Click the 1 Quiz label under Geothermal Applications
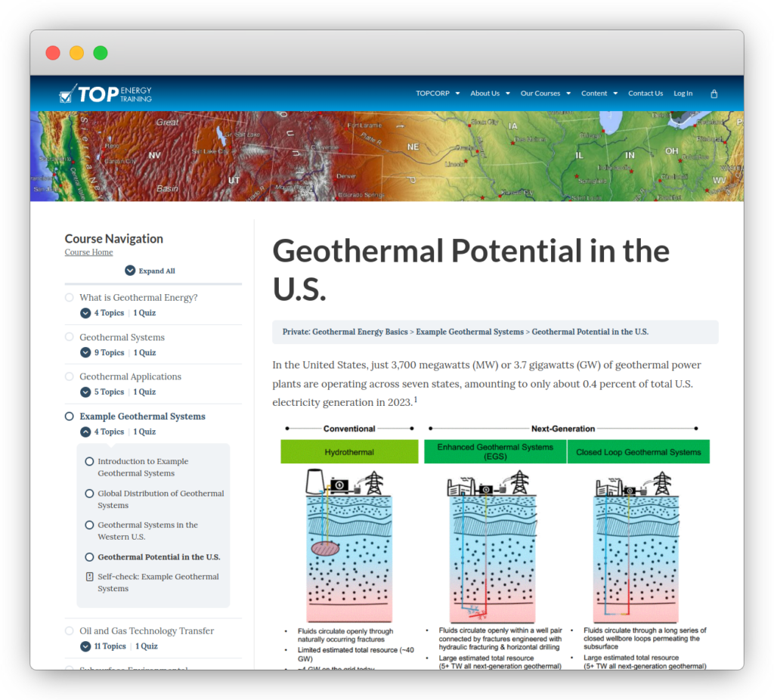The height and width of the screenshot is (700, 774). (x=144, y=392)
